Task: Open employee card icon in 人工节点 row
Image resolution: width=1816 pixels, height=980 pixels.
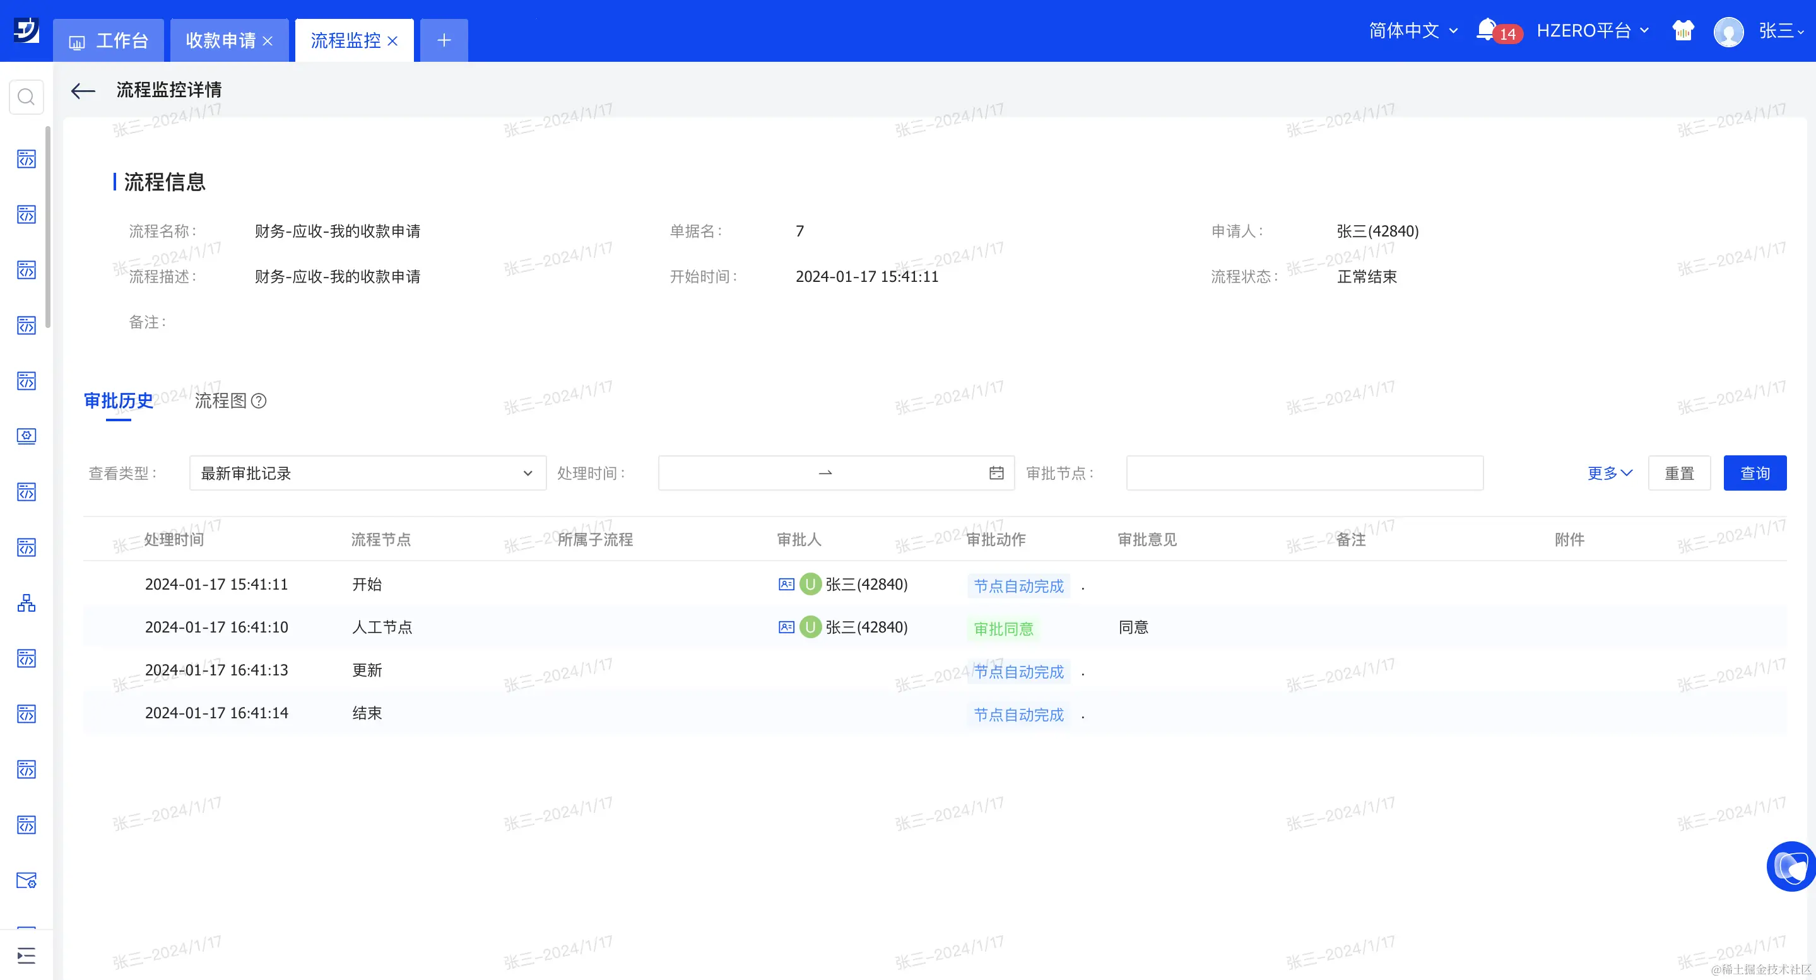Action: coord(786,627)
